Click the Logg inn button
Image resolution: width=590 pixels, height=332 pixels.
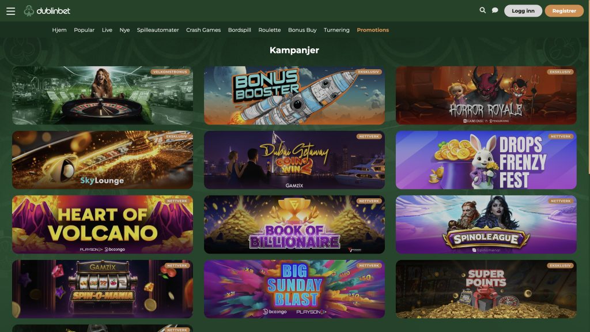(523, 11)
